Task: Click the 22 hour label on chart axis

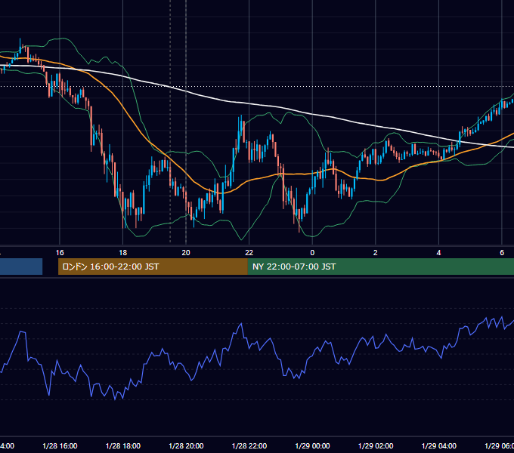Action: tap(249, 253)
